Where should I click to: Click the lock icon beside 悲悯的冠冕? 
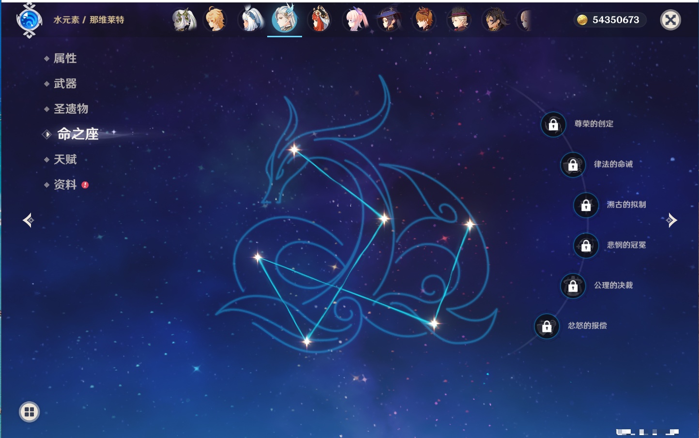coord(586,245)
